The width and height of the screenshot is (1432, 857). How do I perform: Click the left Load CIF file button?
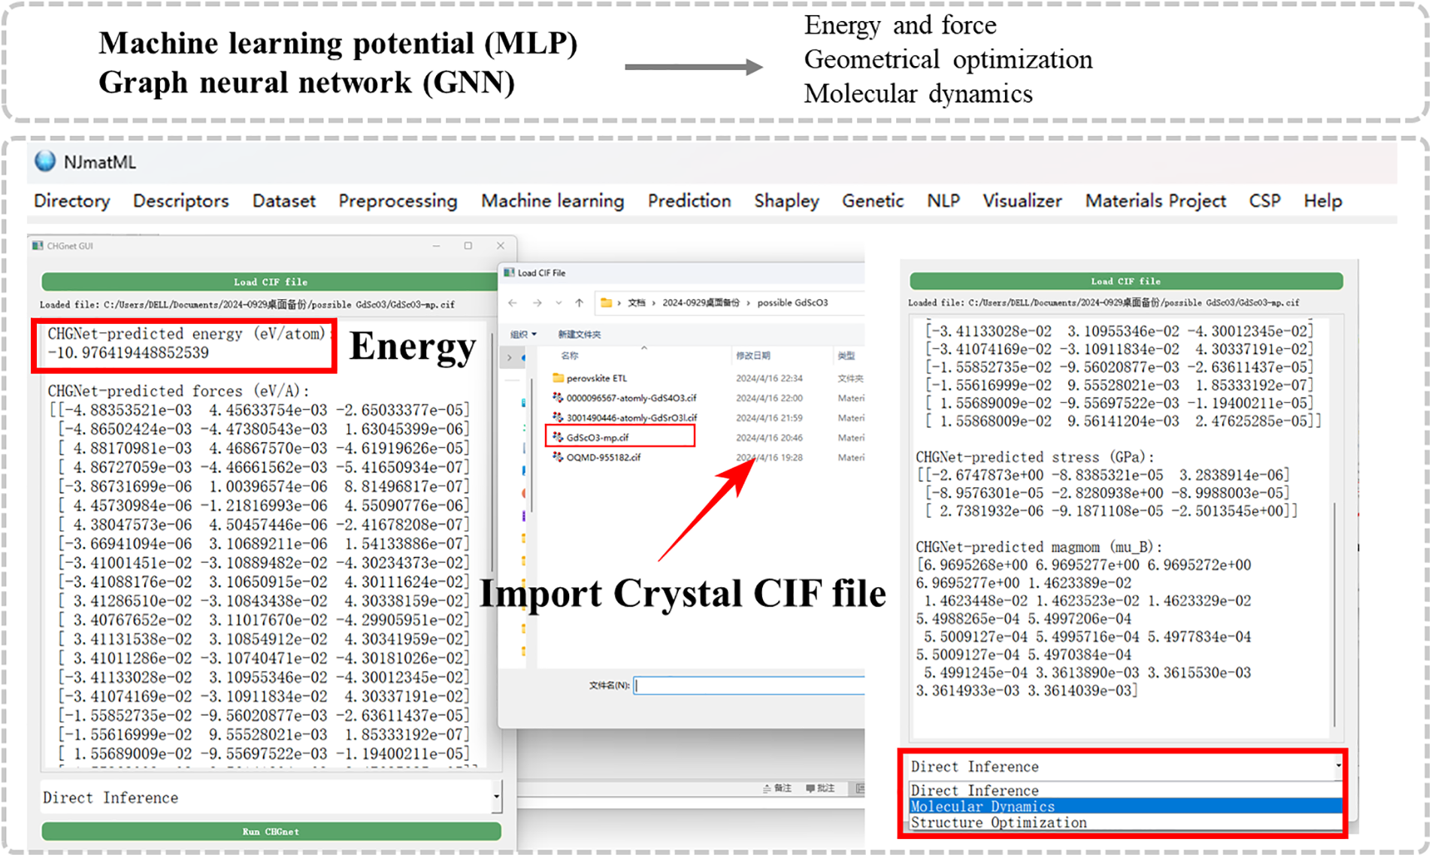pyautogui.click(x=271, y=282)
